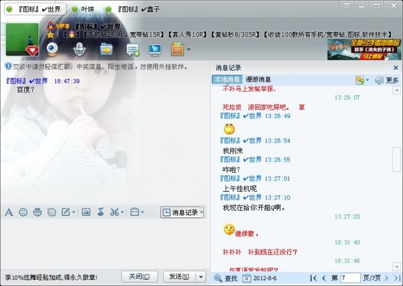The image size is (403, 286).
Task: Open handwriting input pencil icon
Action: pos(66,212)
